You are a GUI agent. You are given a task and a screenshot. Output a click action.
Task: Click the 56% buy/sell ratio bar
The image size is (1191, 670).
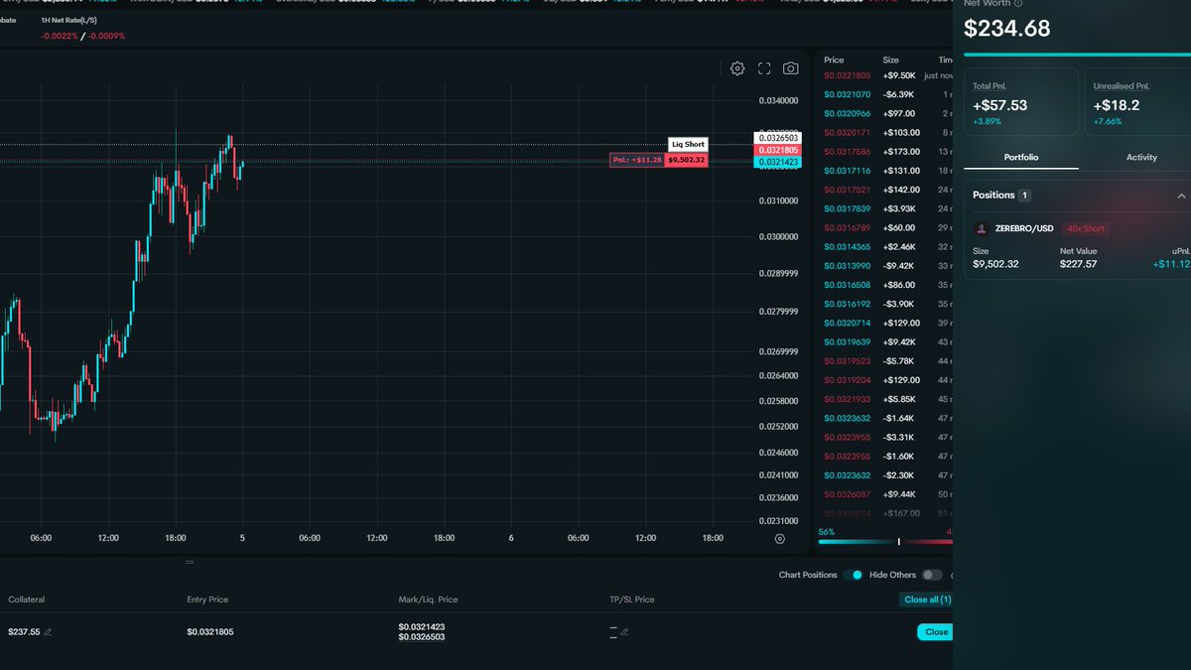(x=885, y=541)
